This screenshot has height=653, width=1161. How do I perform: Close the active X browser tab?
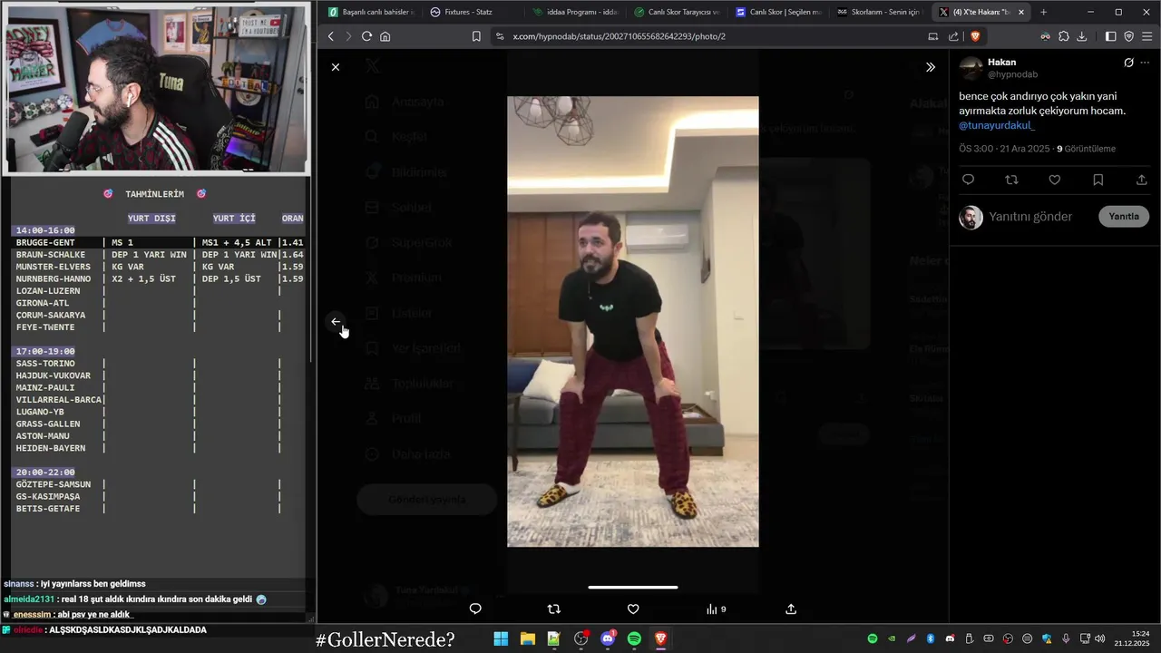(x=1021, y=12)
